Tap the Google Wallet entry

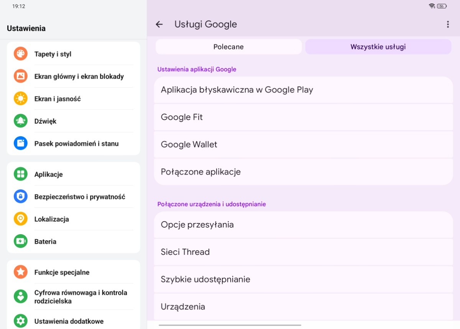click(303, 144)
